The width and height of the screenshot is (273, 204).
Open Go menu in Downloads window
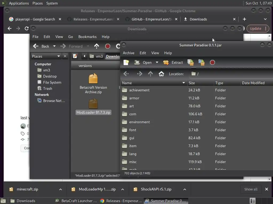coord(70,37)
